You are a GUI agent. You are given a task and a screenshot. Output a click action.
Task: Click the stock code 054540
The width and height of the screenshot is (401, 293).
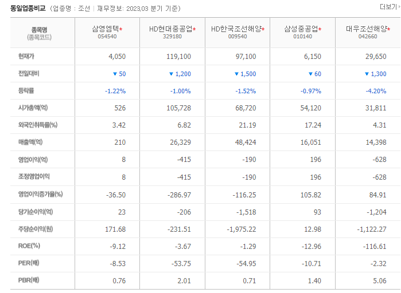click(107, 37)
